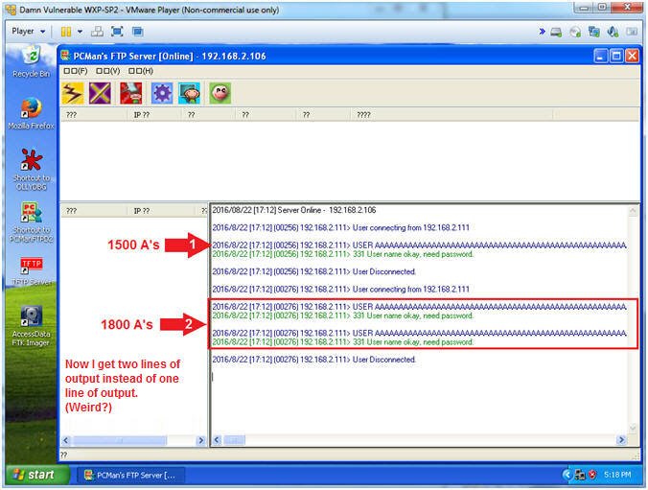The height and width of the screenshot is (490, 648).
Task: Expand VMware toolbar double chevron
Action: coord(542,32)
